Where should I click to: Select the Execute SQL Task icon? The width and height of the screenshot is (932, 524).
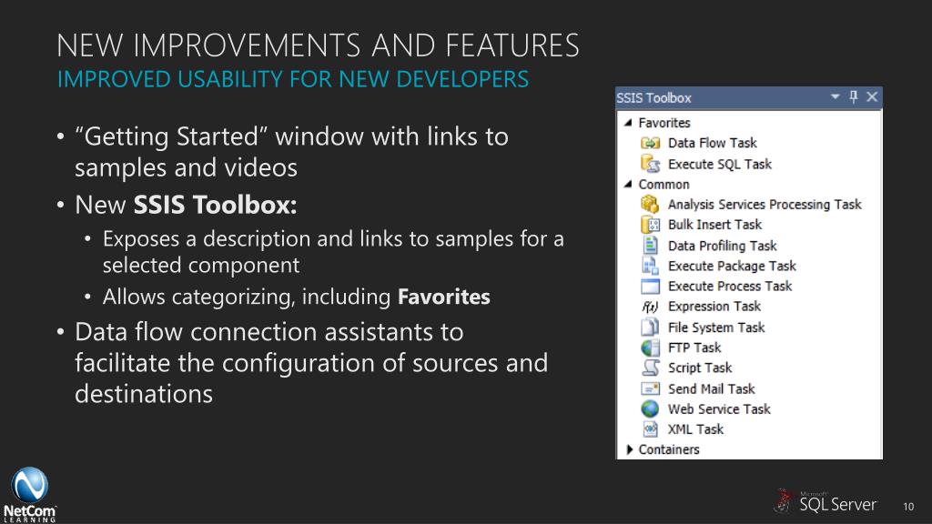pos(650,164)
